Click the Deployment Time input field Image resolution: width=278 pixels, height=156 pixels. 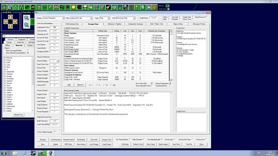(x=54, y=27)
